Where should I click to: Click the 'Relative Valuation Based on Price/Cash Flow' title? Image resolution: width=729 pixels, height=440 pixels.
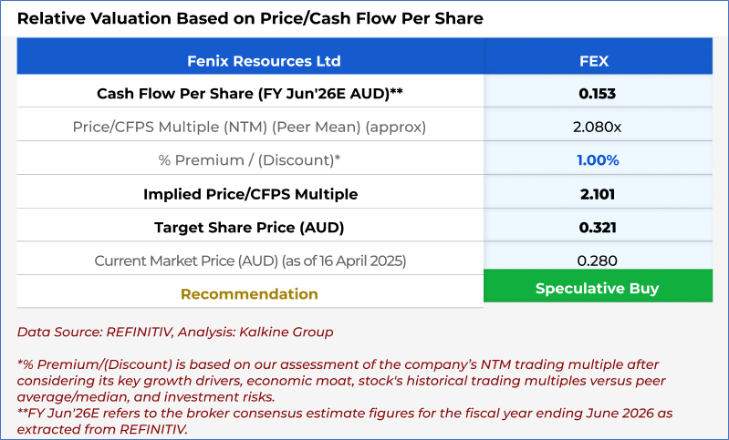point(250,18)
